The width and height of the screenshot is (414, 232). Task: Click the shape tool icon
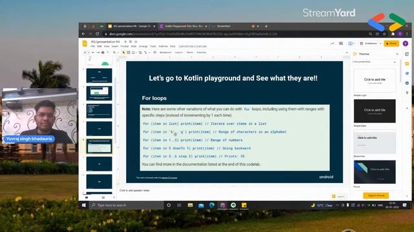tap(140, 53)
